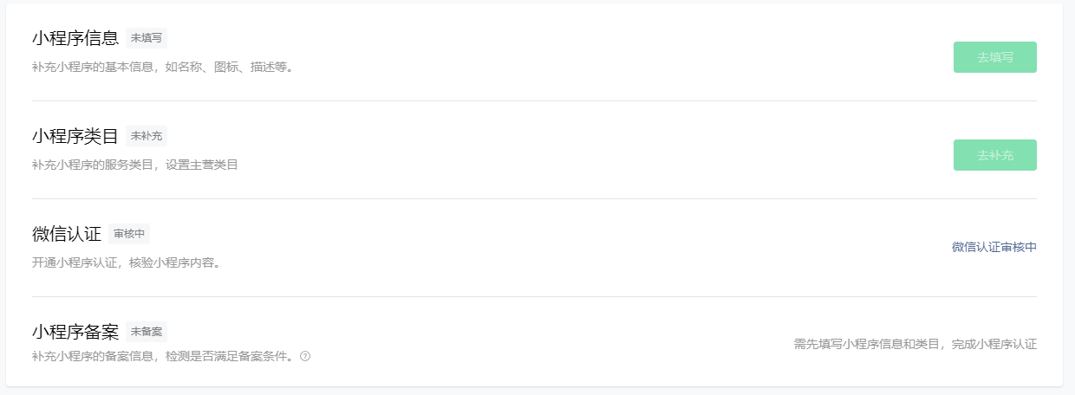Image resolution: width=1075 pixels, height=395 pixels.
Task: Select the 小程序备案 heading
Action: tap(75, 332)
